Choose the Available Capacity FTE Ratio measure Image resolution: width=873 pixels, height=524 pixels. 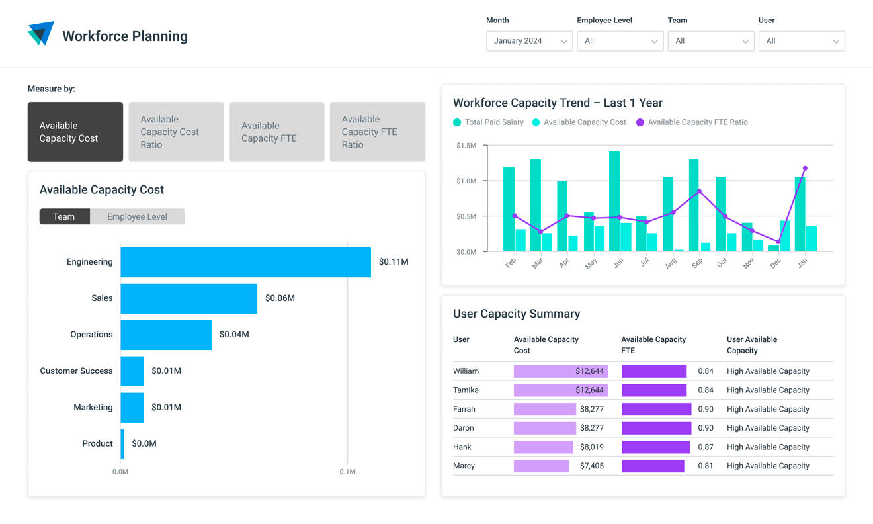377,132
